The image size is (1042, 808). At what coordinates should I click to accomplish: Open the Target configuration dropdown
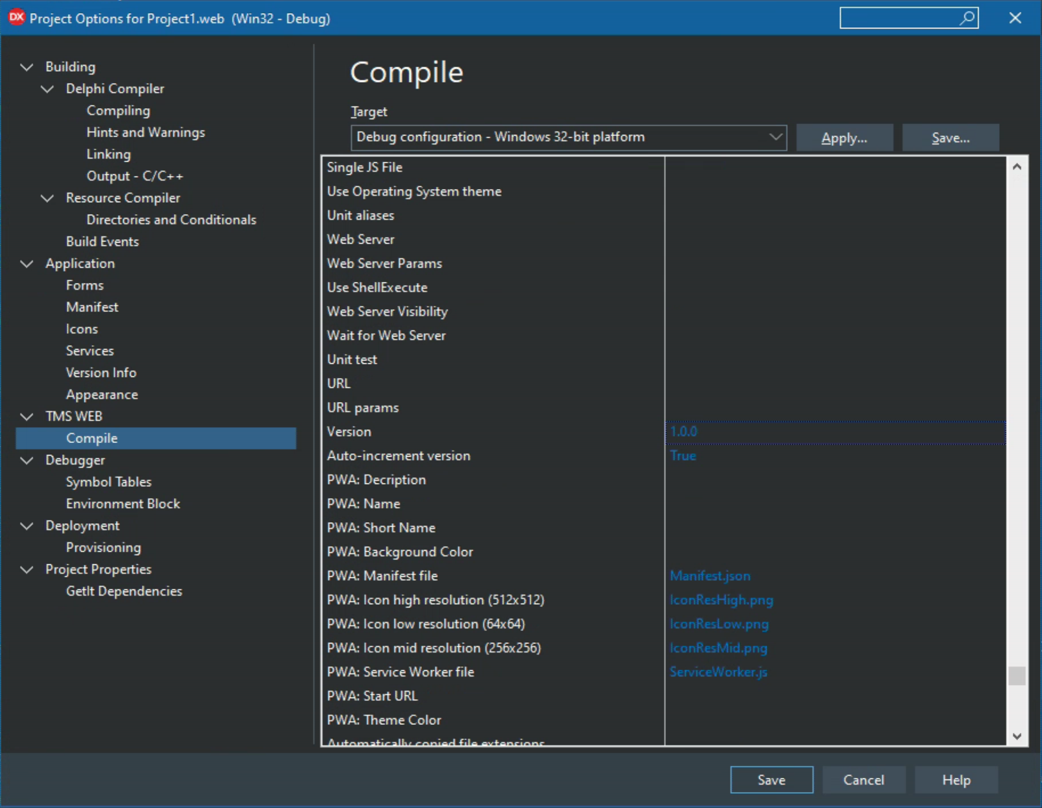click(775, 137)
